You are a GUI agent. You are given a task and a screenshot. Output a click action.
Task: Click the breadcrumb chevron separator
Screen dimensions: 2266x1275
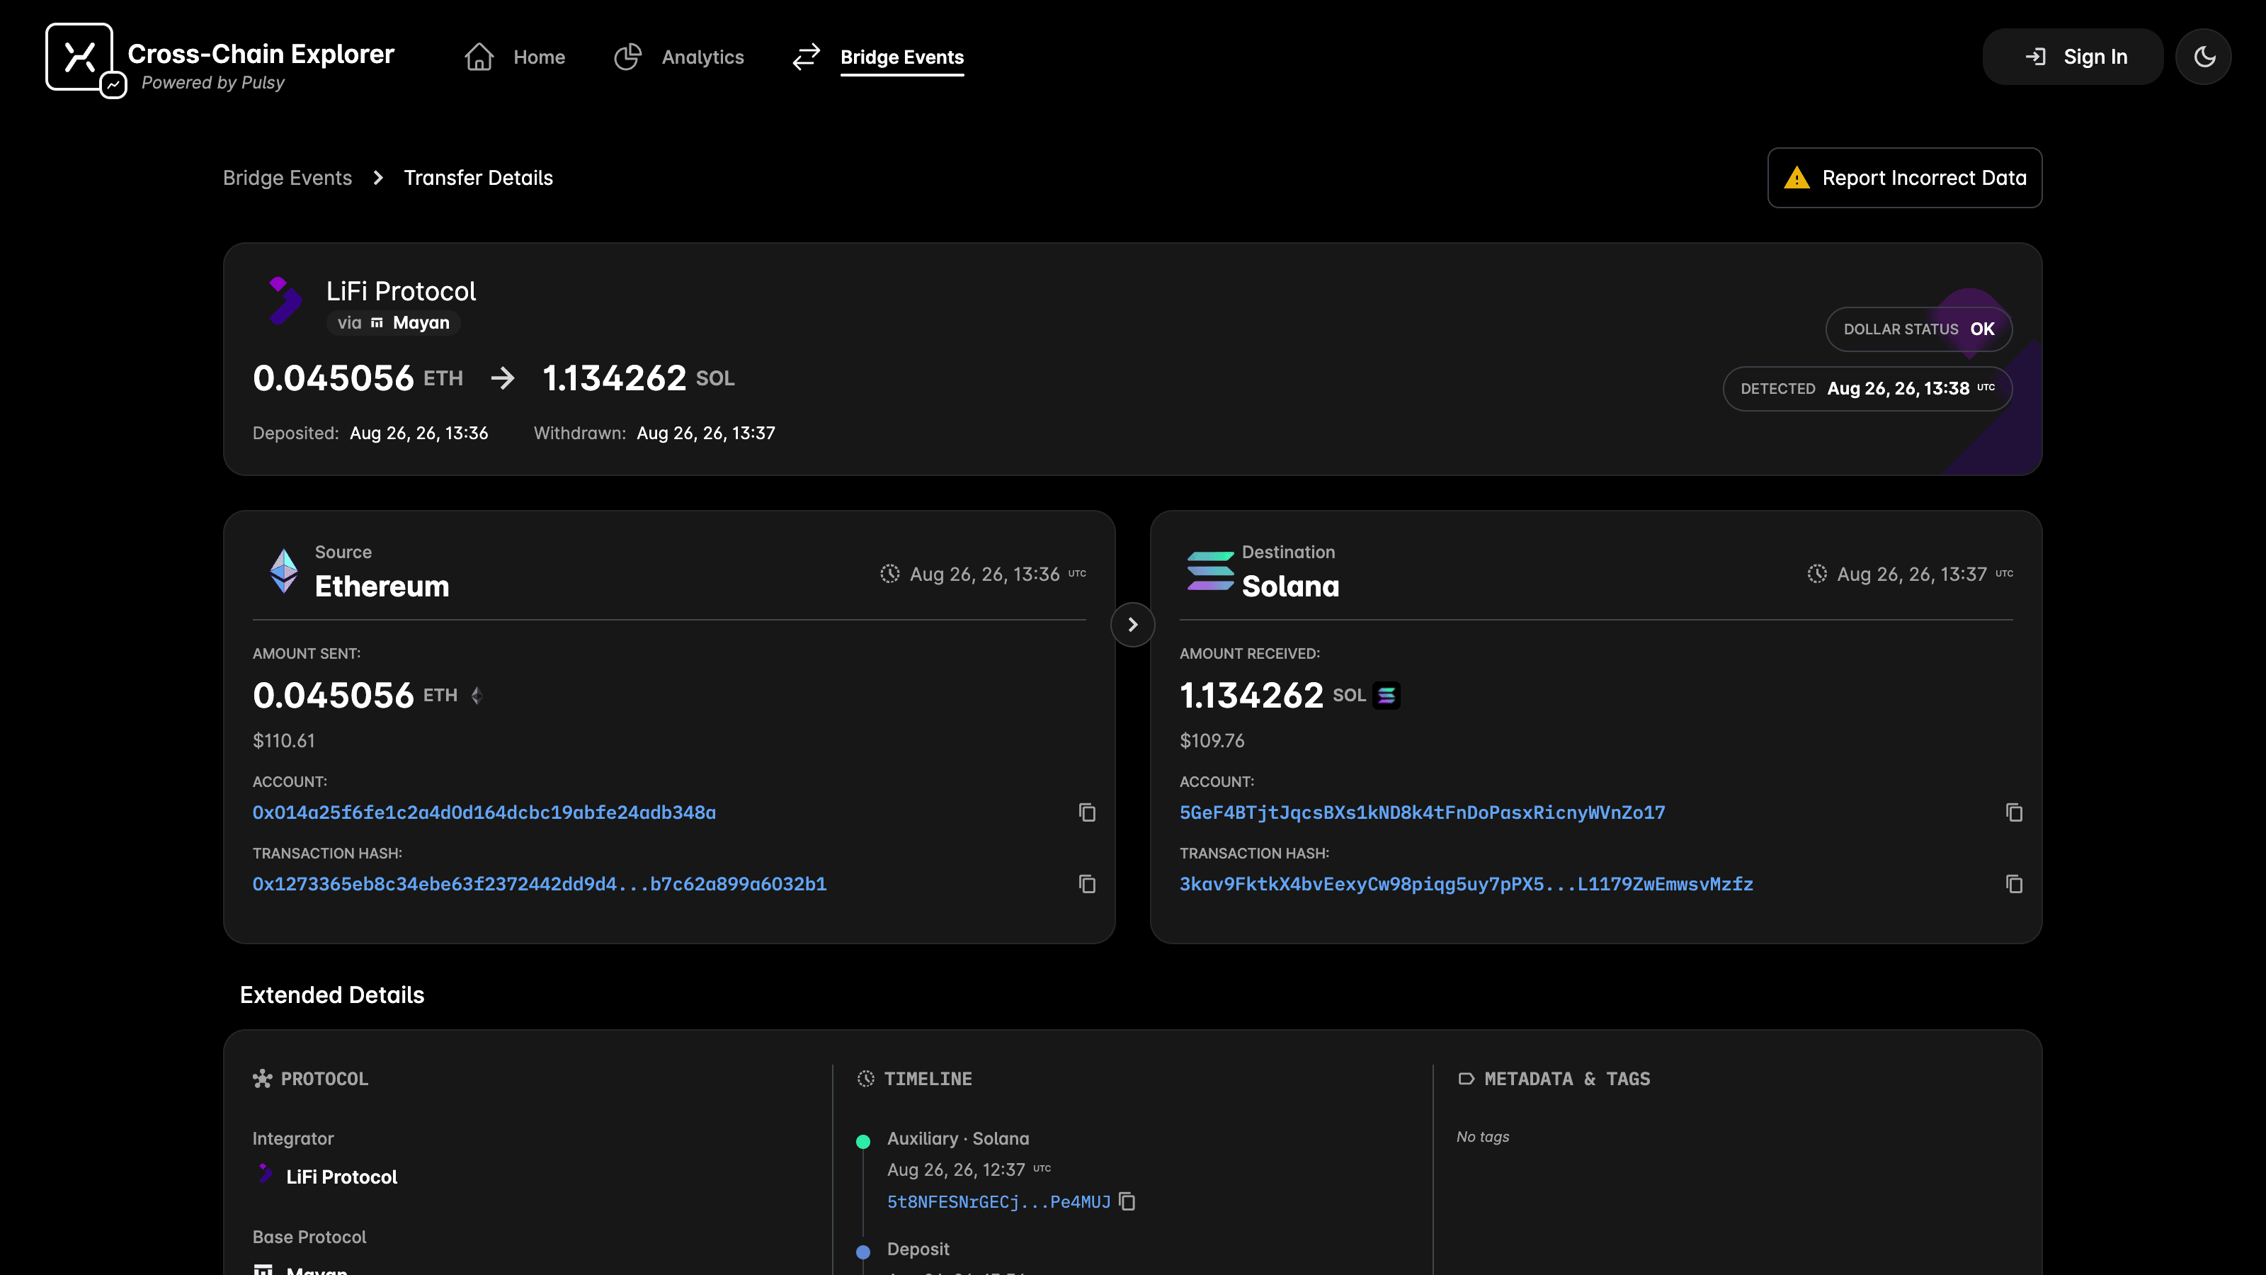[378, 178]
